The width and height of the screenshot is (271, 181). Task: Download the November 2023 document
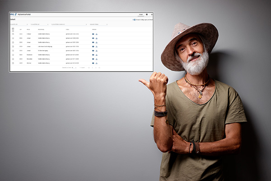tap(96, 59)
